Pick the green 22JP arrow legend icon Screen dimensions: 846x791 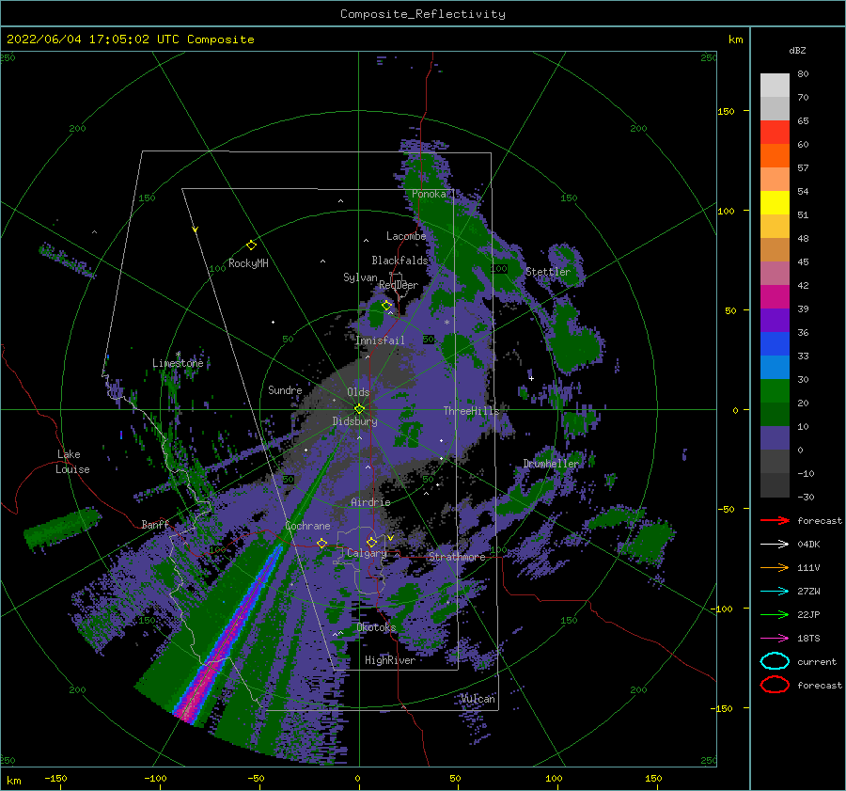(775, 614)
